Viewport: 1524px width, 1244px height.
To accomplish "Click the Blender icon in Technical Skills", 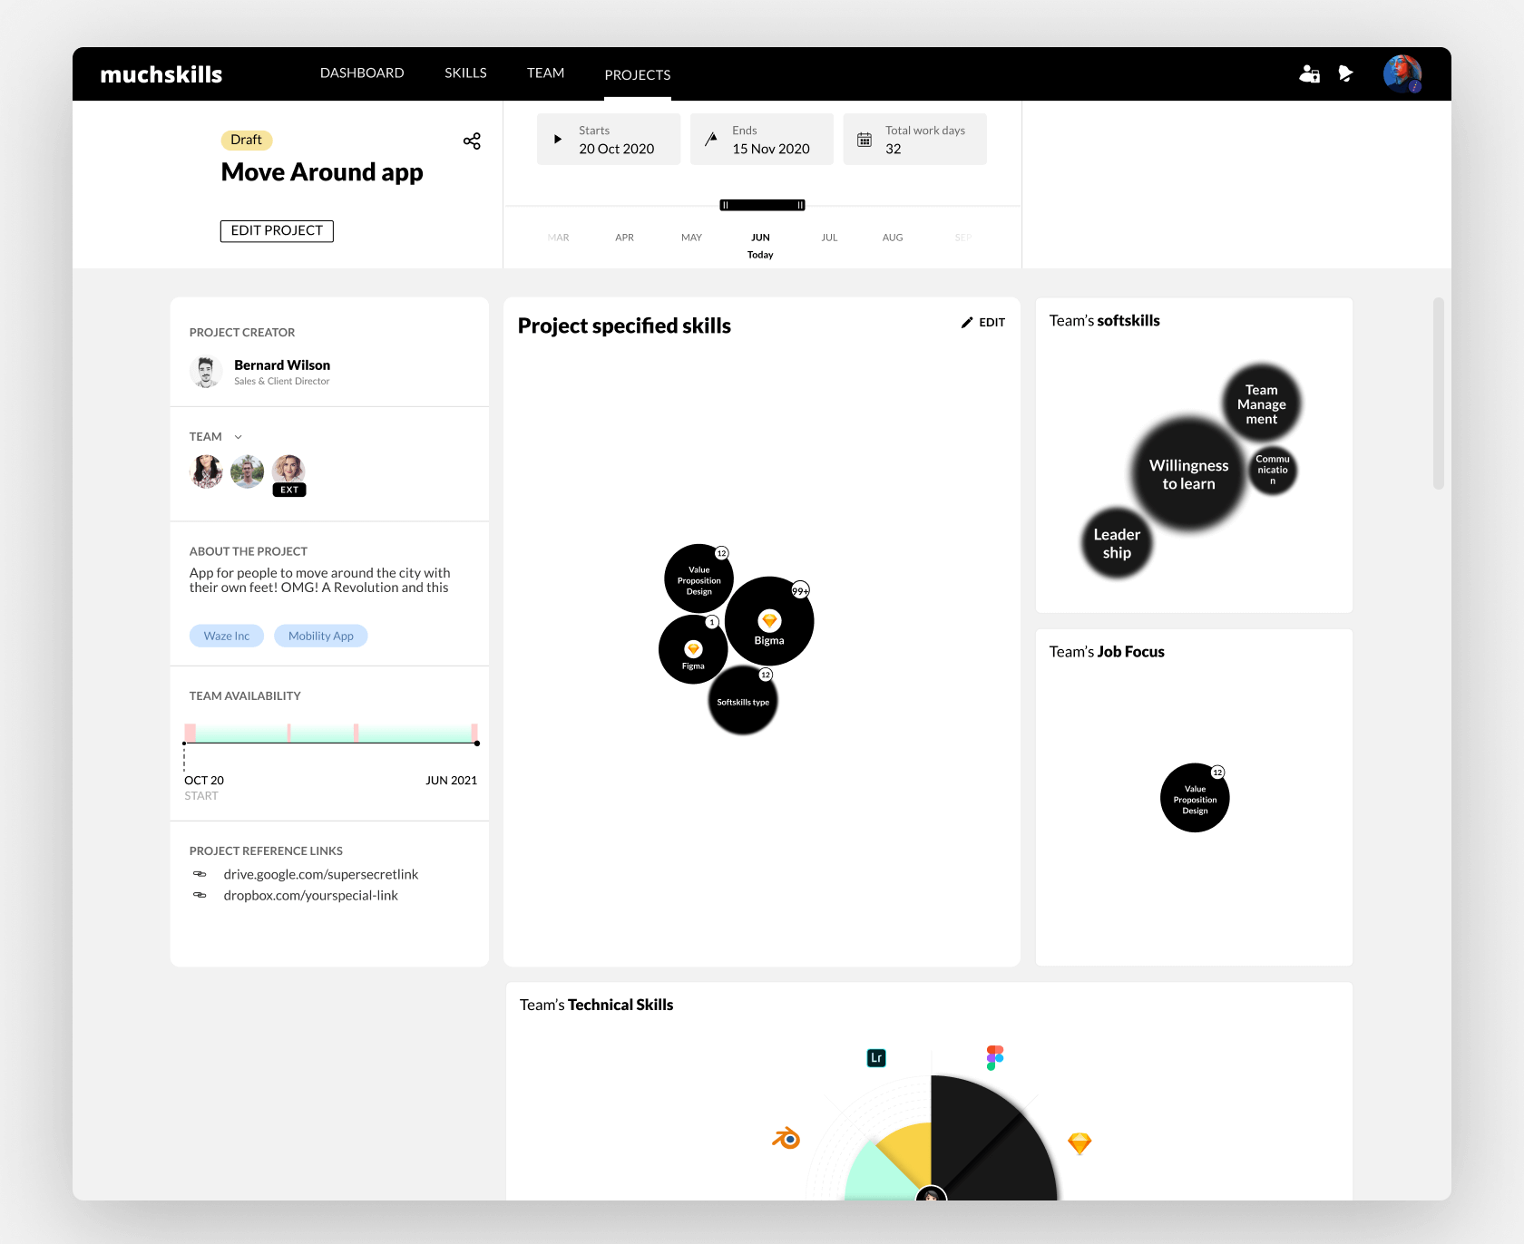I will tap(786, 1138).
